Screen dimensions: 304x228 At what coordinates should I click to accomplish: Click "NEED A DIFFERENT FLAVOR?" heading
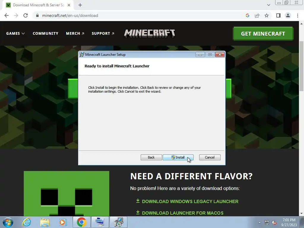[191, 176]
